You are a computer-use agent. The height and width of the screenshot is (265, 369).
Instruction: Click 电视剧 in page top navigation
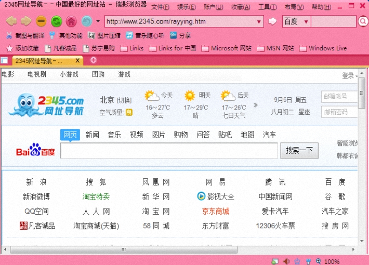coord(37,74)
